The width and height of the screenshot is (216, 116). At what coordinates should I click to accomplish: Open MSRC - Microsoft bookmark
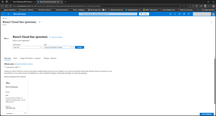[150, 10]
